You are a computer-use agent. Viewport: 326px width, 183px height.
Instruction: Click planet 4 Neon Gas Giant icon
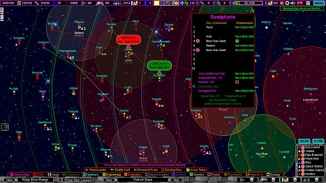(x=198, y=41)
